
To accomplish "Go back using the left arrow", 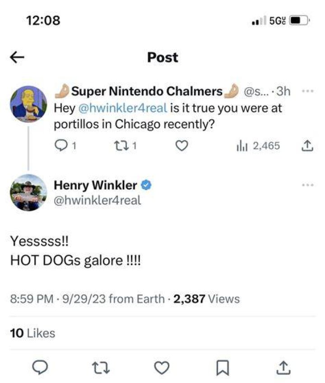I will 17,57.
